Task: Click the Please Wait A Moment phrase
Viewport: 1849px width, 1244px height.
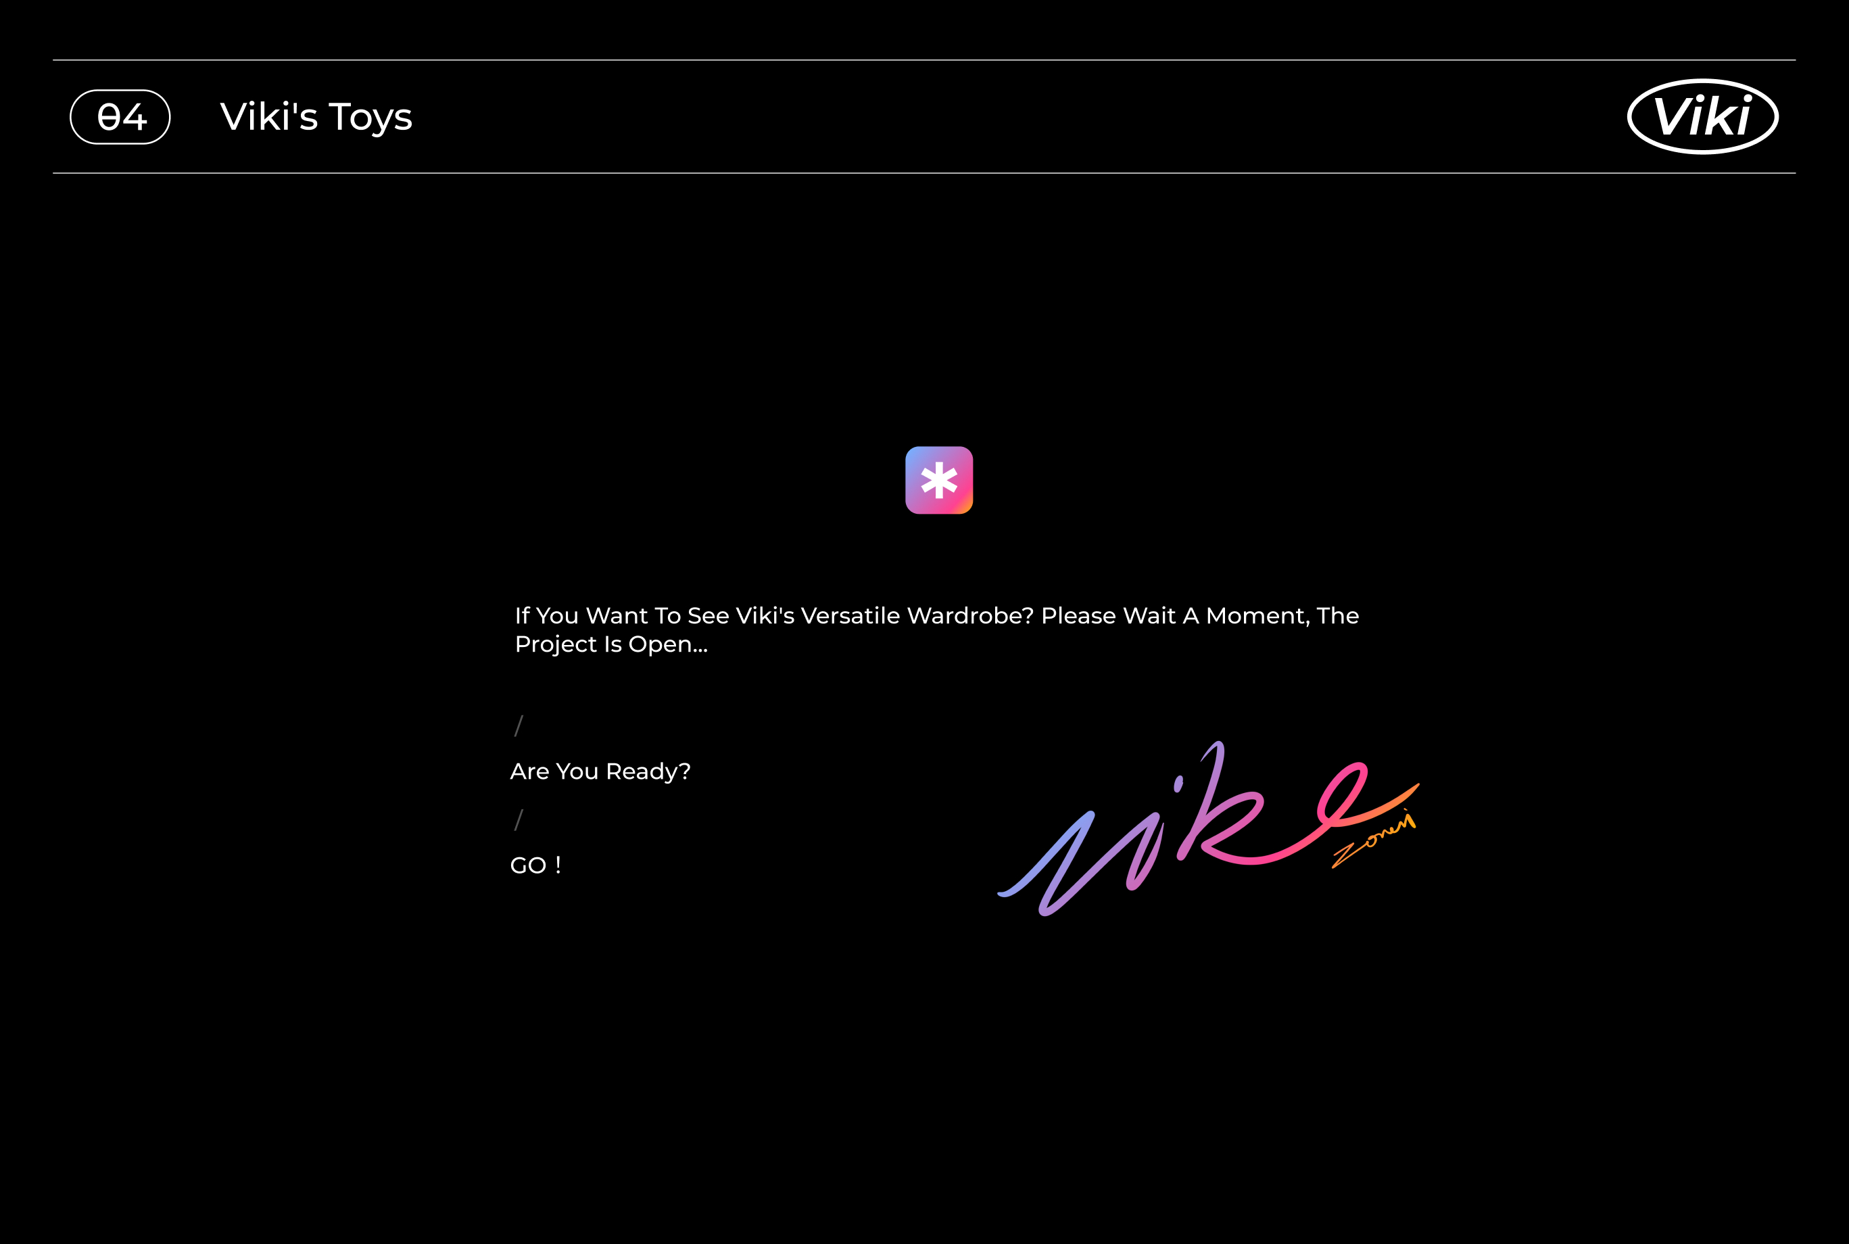Action: click(1174, 616)
